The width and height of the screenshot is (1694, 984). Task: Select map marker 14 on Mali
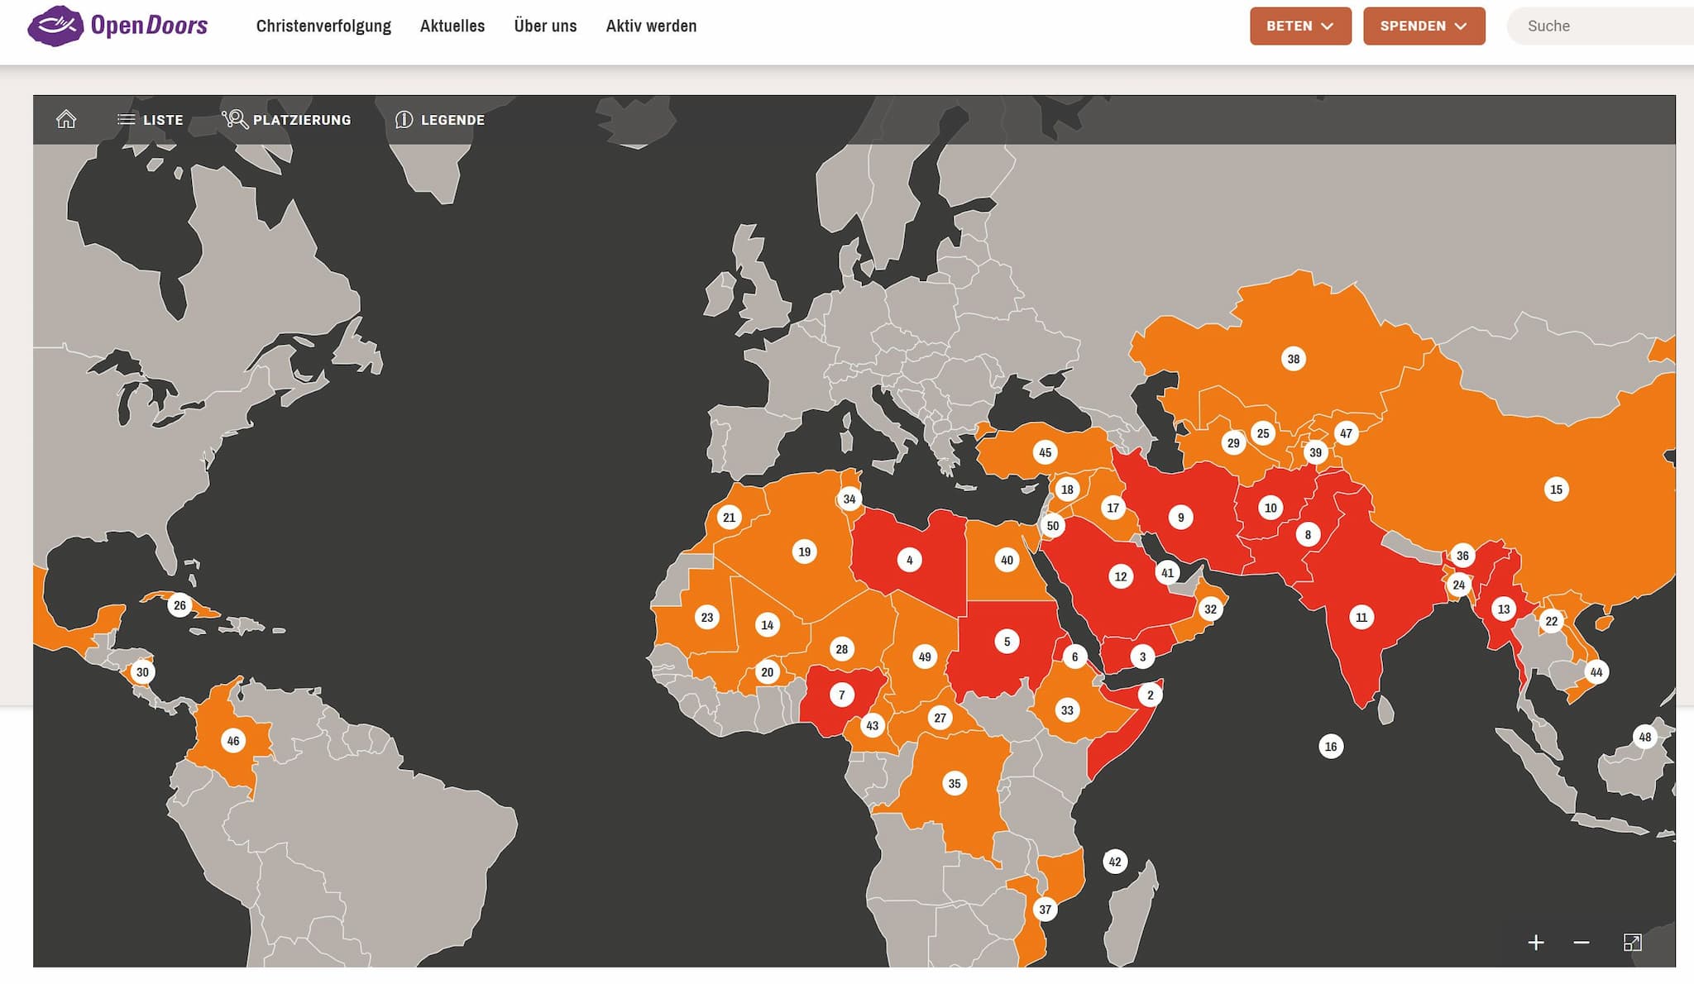point(768,625)
